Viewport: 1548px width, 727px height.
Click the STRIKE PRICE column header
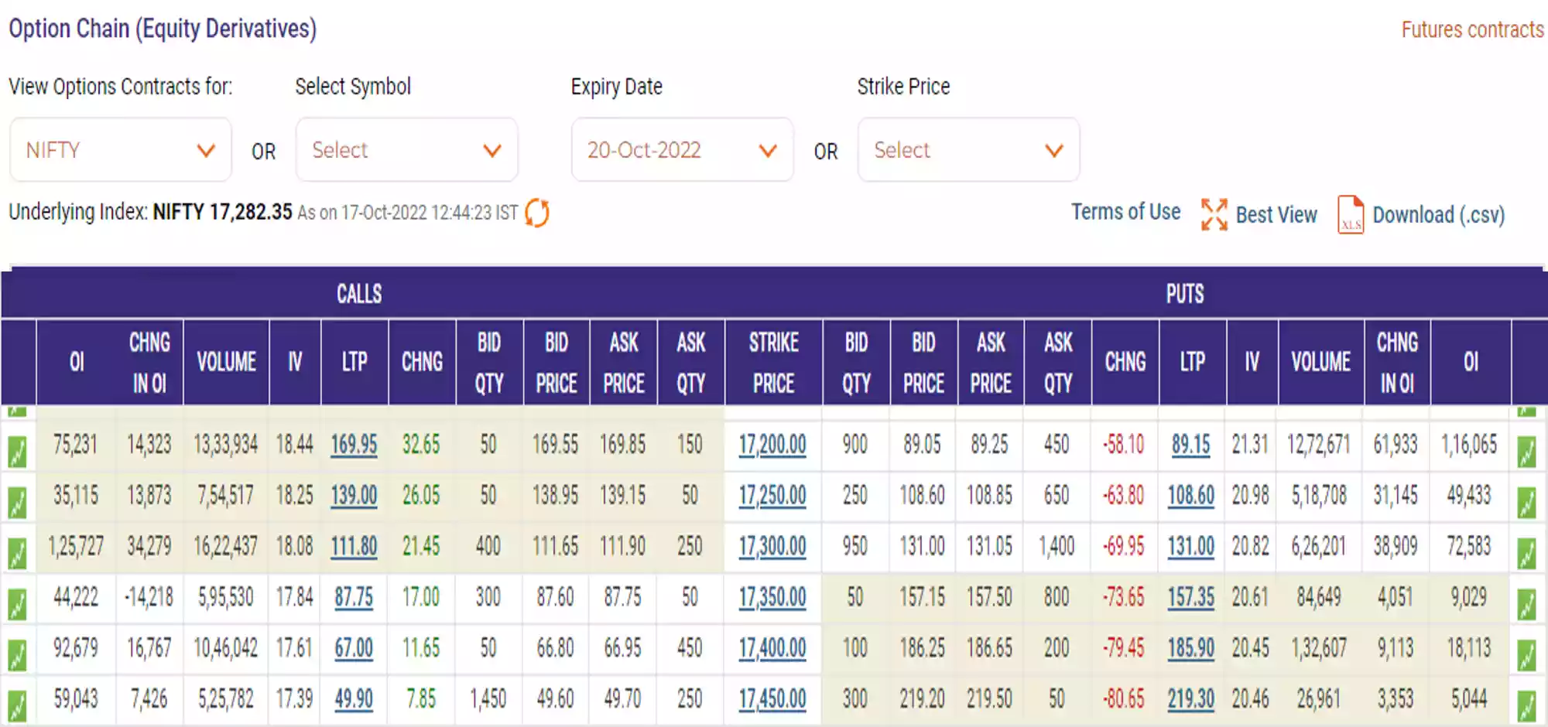(x=773, y=363)
